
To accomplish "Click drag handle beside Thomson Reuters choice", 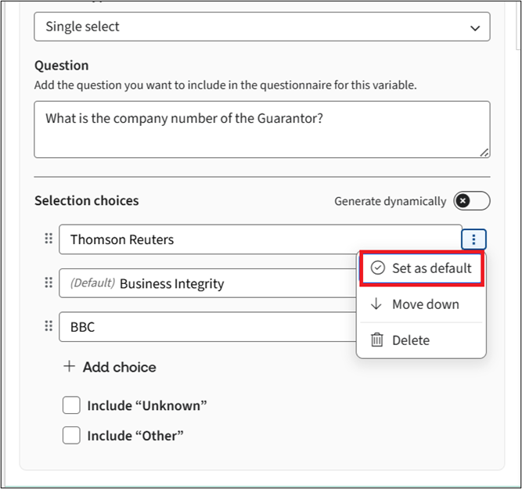I will click(x=49, y=239).
